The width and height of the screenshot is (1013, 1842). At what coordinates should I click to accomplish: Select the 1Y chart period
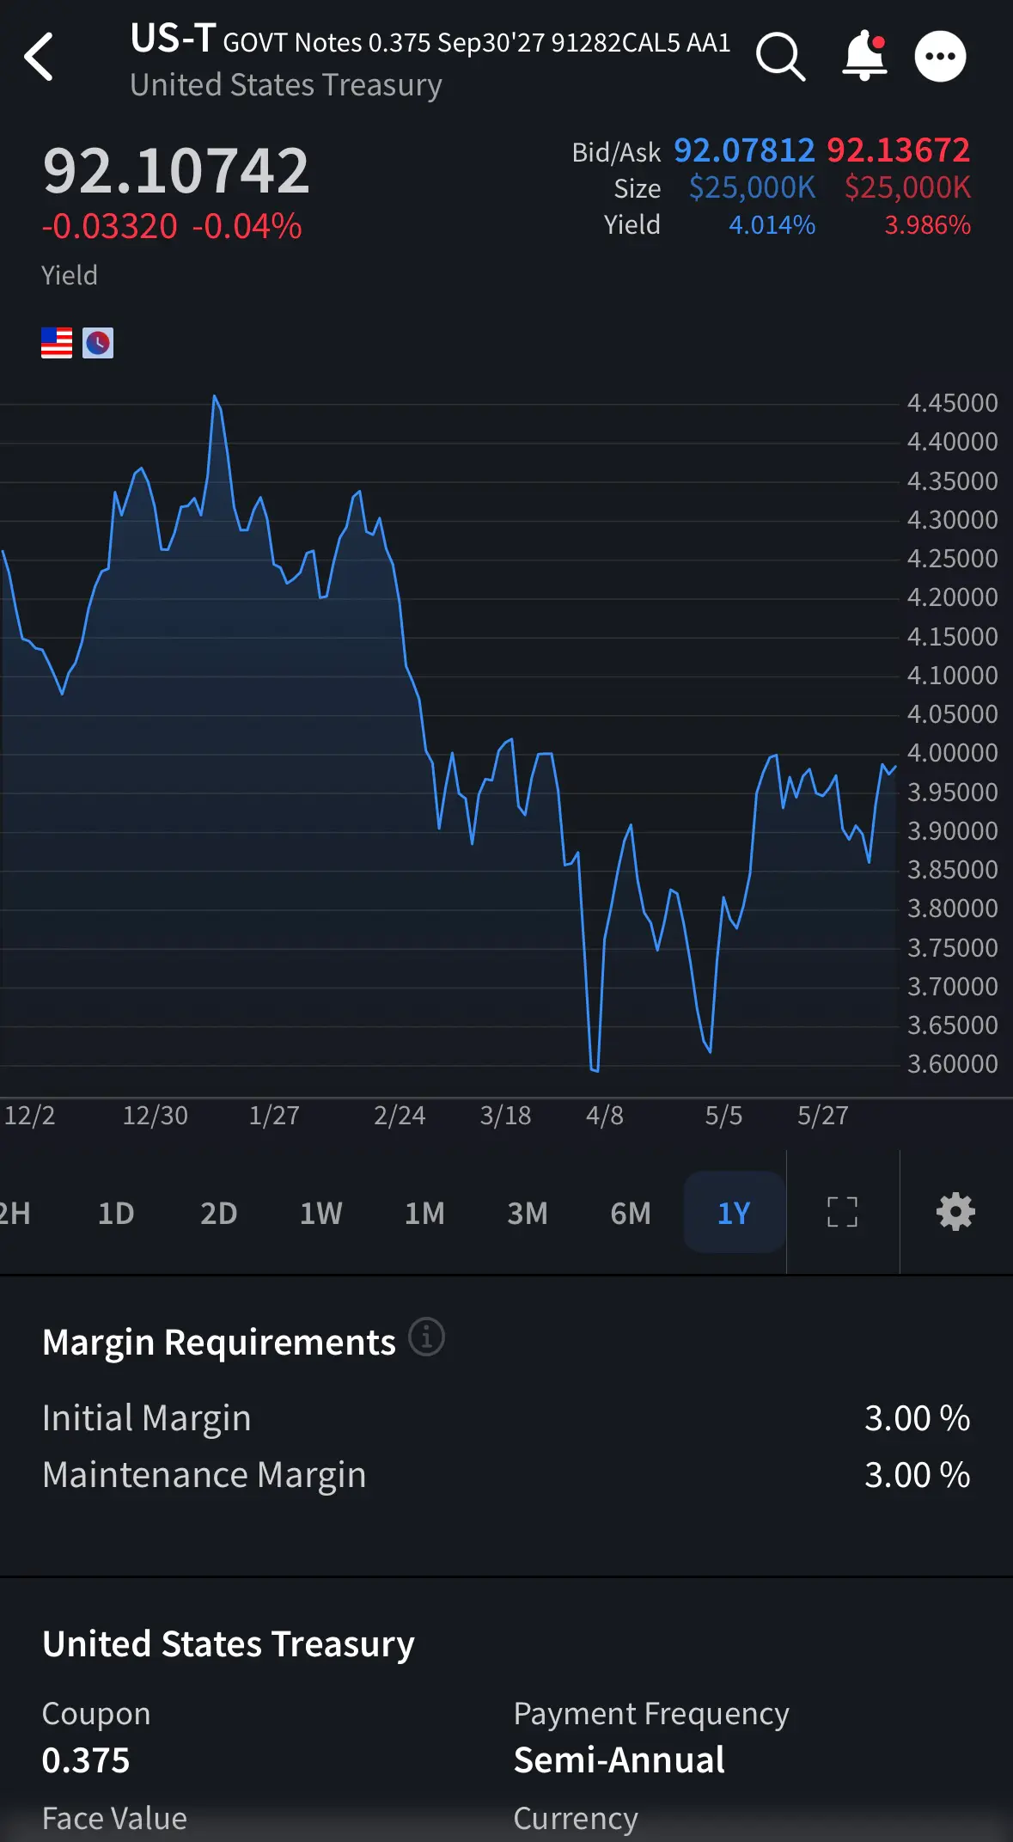pos(734,1213)
